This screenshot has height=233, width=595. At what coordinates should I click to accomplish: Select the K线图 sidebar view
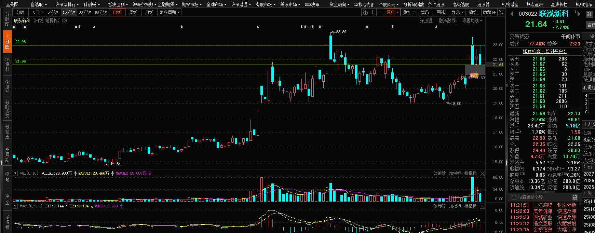pyautogui.click(x=7, y=42)
